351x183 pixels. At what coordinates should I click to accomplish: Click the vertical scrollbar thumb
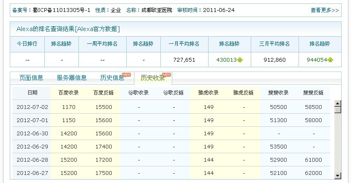point(337,110)
